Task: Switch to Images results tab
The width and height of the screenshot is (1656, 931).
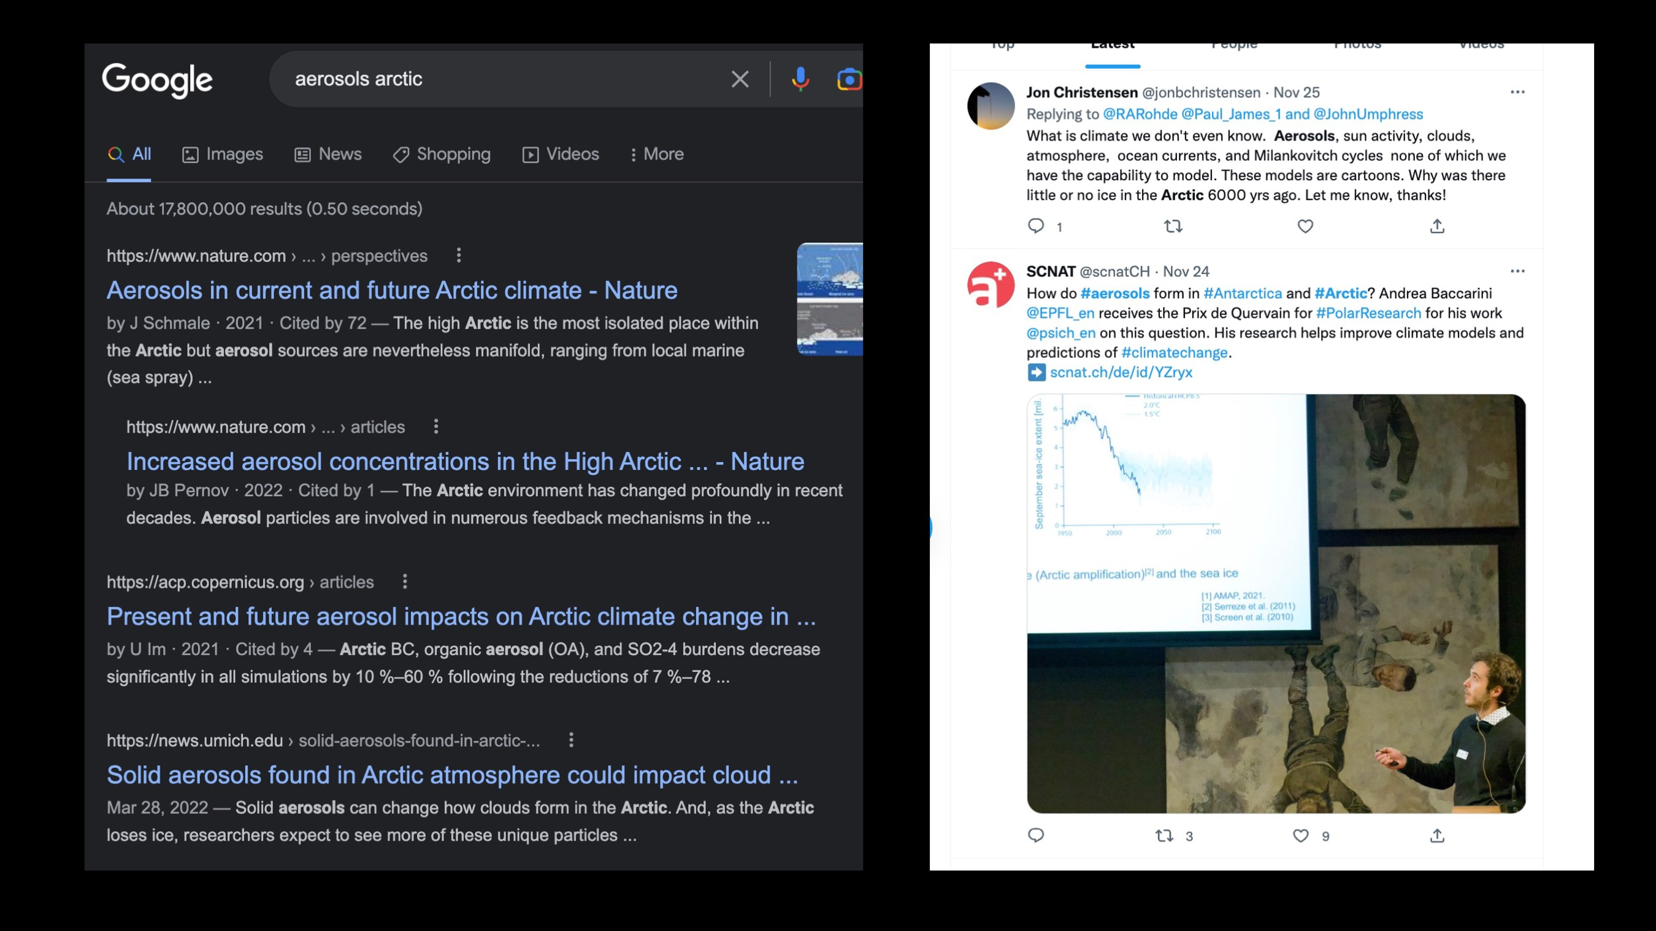Action: [223, 154]
